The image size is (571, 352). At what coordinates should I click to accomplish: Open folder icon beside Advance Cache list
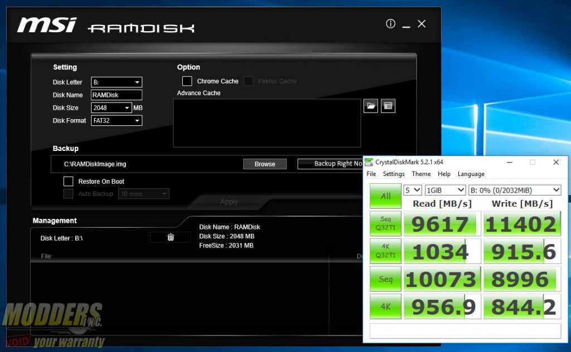coord(371,106)
